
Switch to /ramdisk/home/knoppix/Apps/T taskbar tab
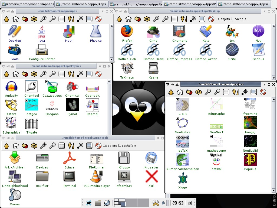click(x=244, y=4)
